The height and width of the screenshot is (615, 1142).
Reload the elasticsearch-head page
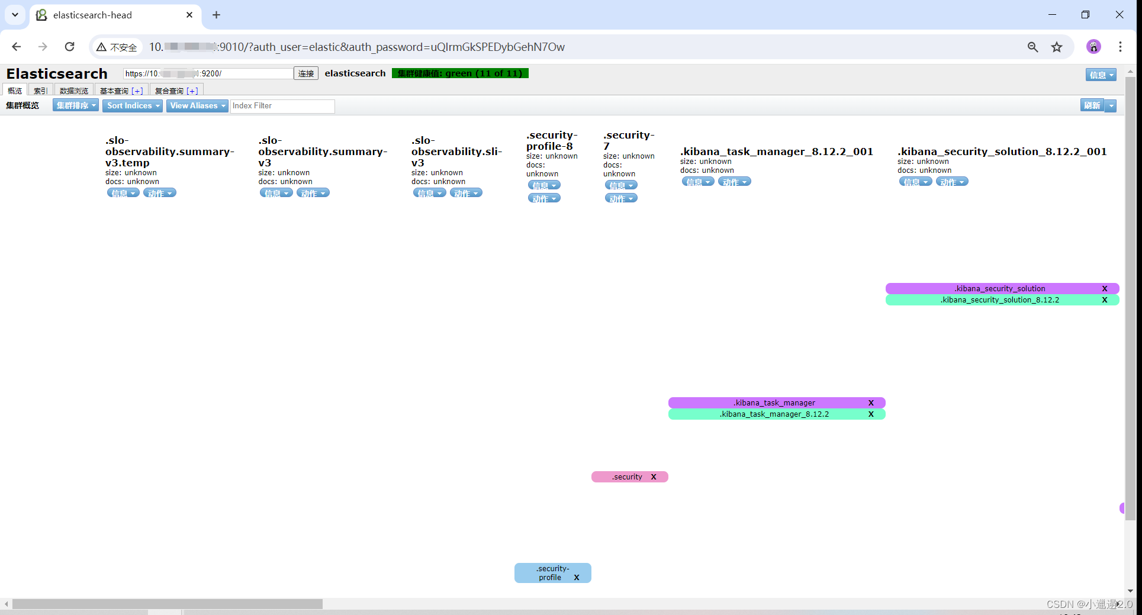point(70,47)
